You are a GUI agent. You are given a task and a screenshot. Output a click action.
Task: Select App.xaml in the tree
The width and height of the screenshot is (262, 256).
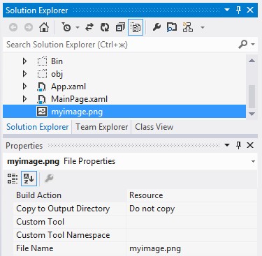click(68, 86)
